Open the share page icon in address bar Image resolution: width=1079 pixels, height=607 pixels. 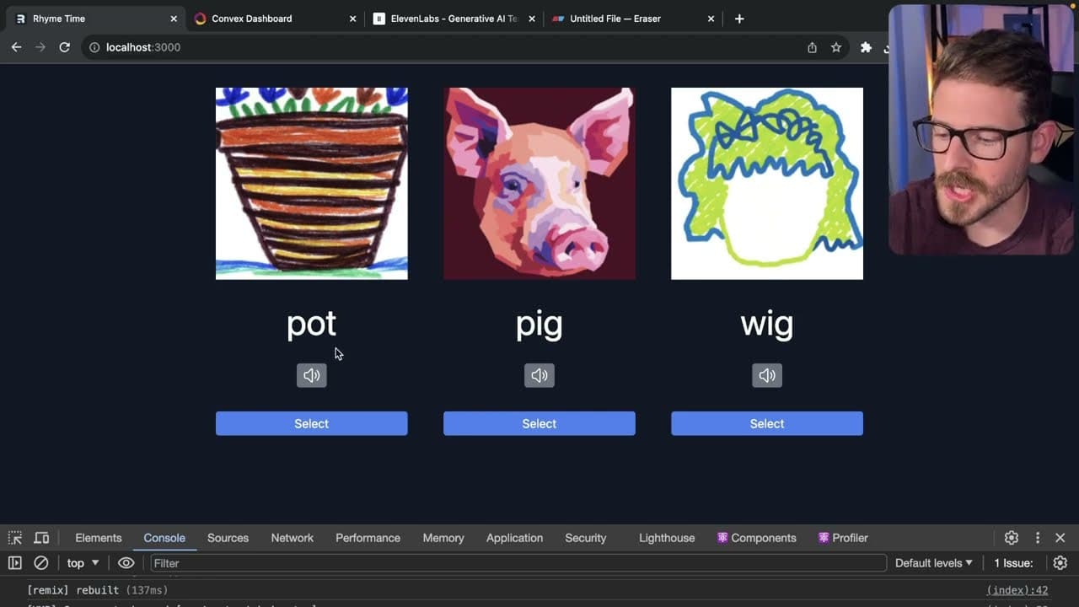[812, 47]
